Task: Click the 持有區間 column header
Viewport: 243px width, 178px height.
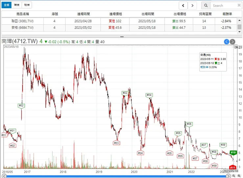Action: pyautogui.click(x=205, y=14)
